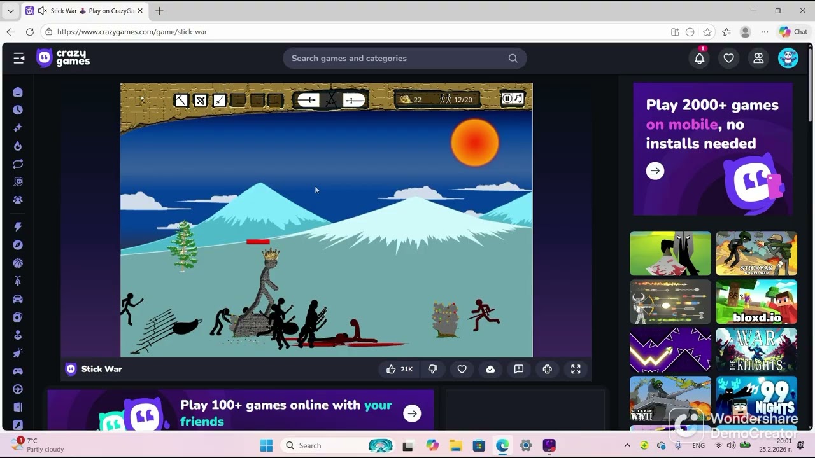This screenshot has height=458, width=815.
Task: Open Home in the left sidebar
Action: pyautogui.click(x=18, y=92)
